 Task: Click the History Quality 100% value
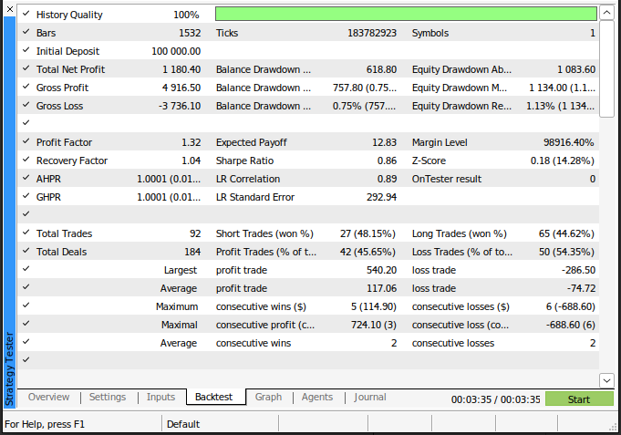point(186,15)
